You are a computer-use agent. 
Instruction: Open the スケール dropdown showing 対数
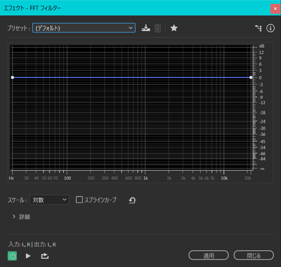(x=49, y=200)
